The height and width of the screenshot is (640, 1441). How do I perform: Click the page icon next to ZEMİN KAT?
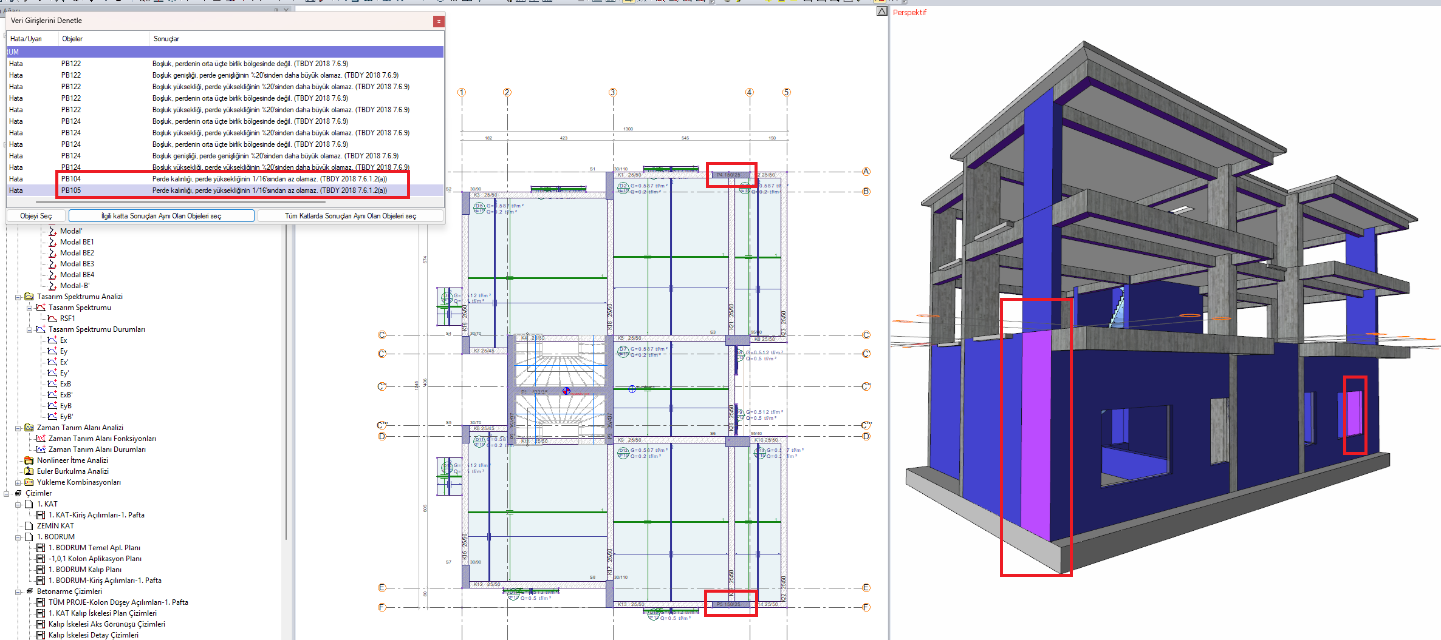point(29,526)
